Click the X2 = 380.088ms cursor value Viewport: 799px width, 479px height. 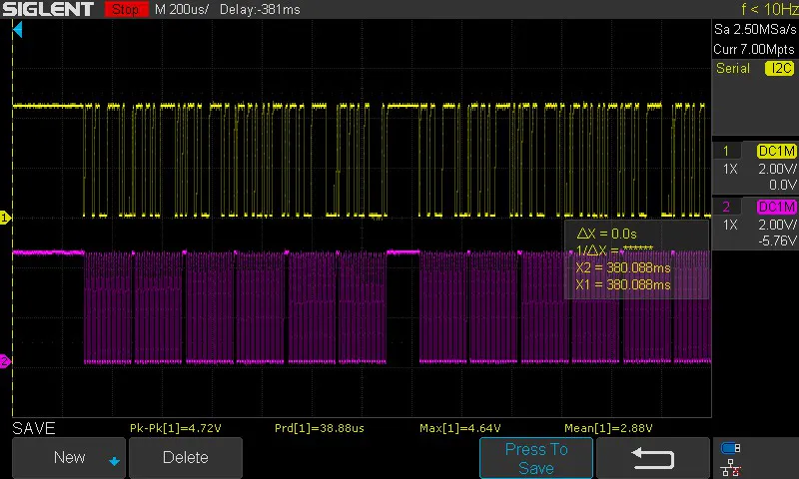[x=622, y=267]
